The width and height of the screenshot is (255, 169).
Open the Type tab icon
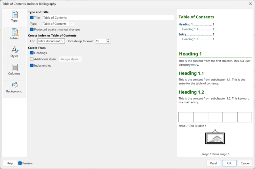15,15
